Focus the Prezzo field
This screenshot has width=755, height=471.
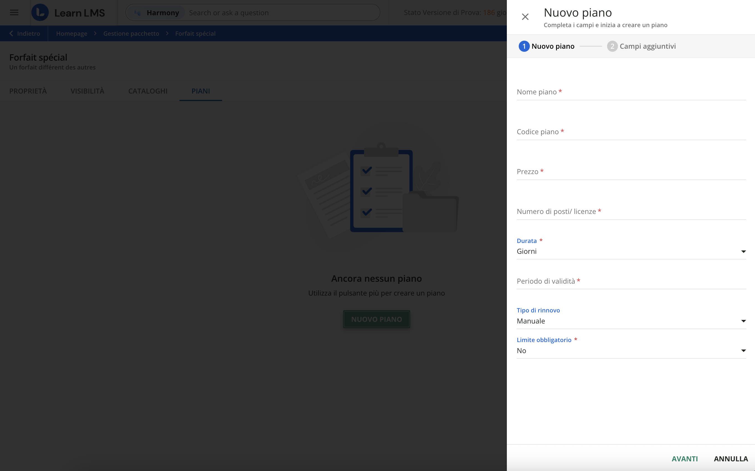tap(631, 172)
